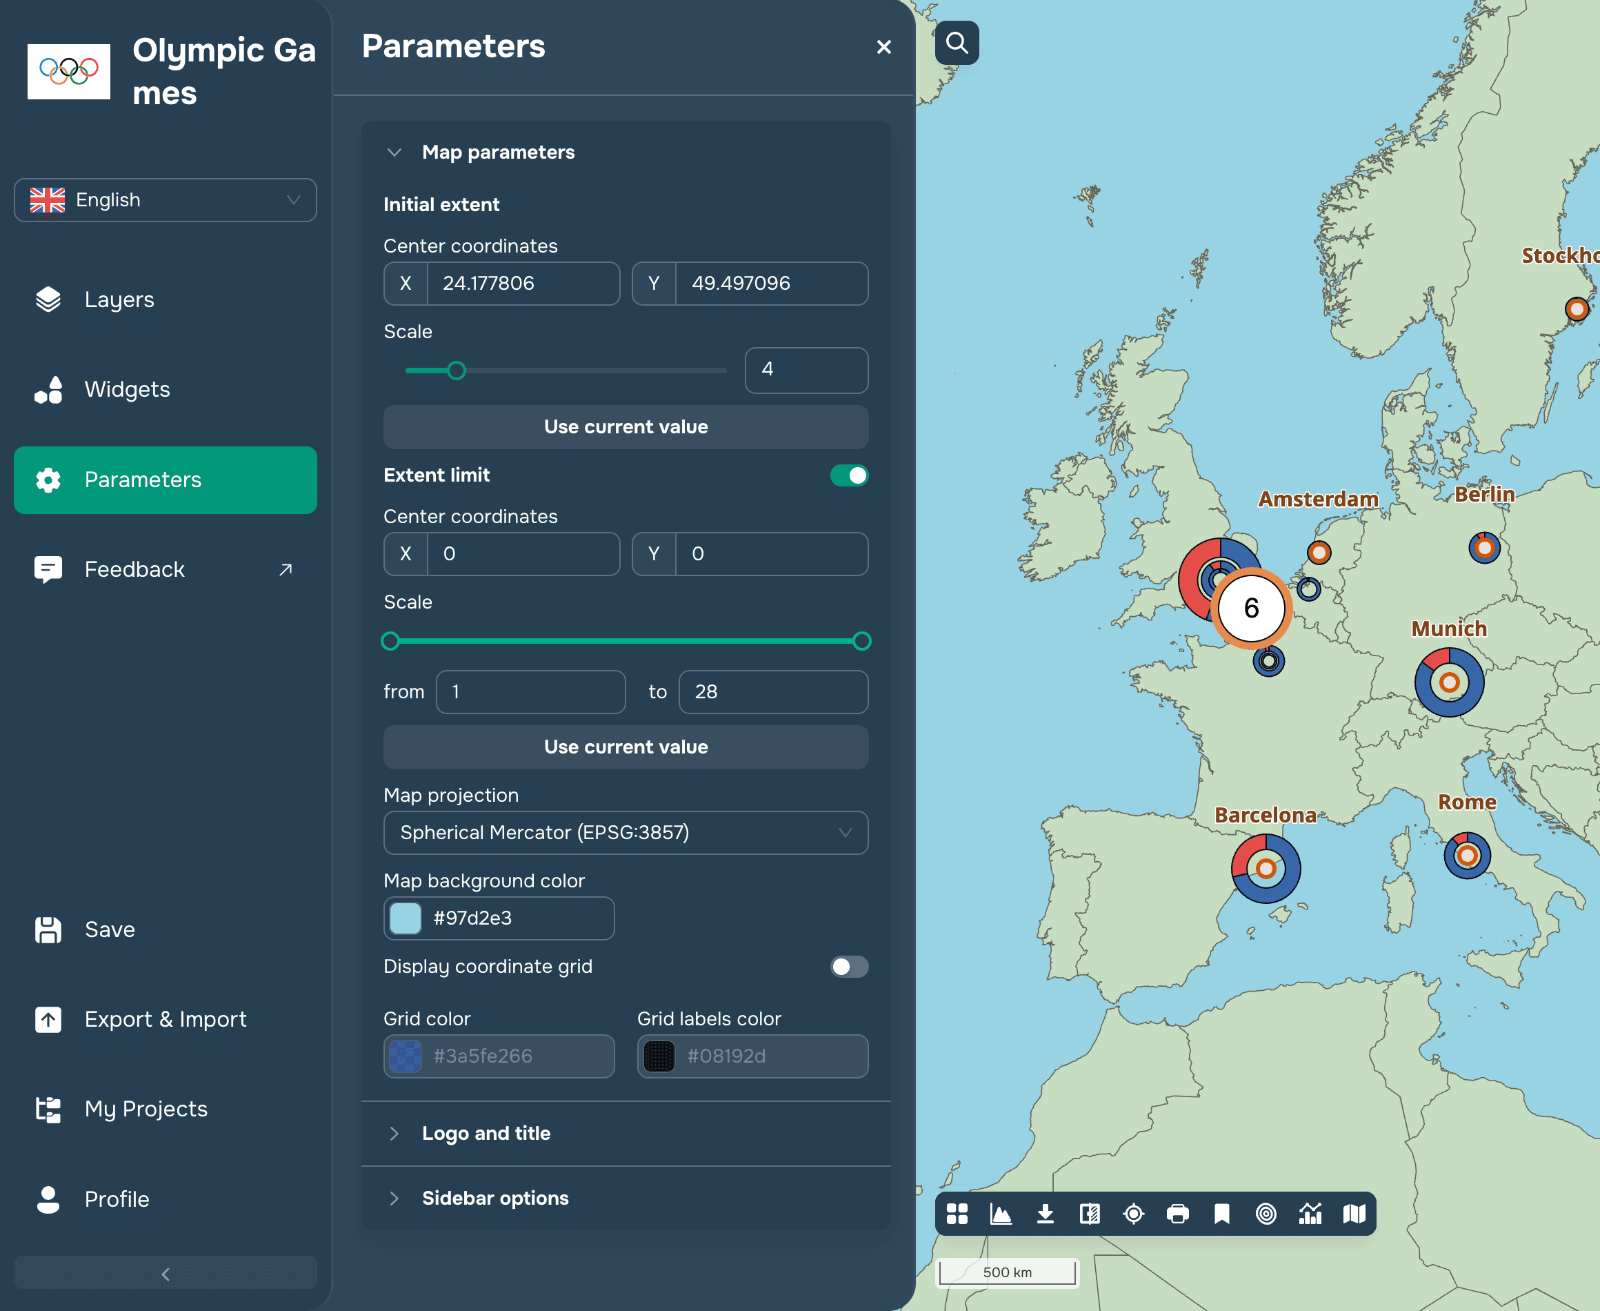Open the Map projection dropdown

coord(626,832)
